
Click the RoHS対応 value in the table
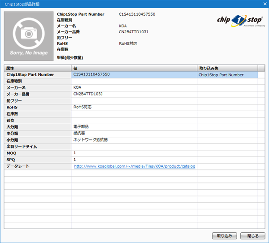click(82, 107)
